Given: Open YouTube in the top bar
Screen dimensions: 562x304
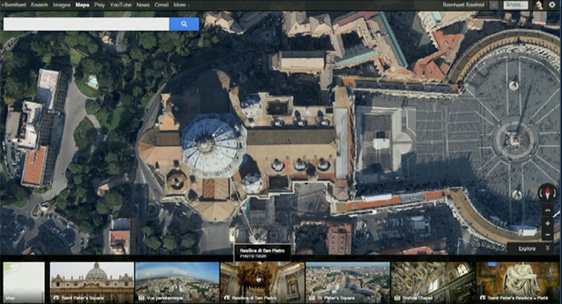Looking at the screenshot, I should pyautogui.click(x=121, y=5).
